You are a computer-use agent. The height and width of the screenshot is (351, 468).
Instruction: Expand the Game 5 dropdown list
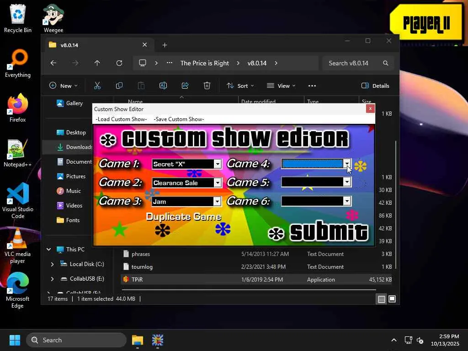point(347,182)
